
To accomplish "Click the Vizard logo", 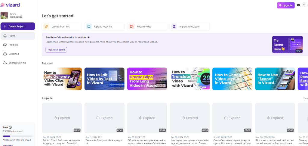I will (10, 5).
